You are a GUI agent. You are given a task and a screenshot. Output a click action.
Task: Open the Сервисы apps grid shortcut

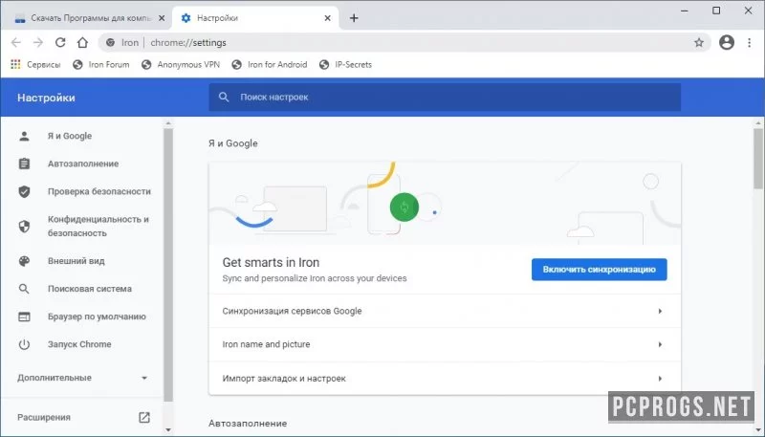coord(35,64)
